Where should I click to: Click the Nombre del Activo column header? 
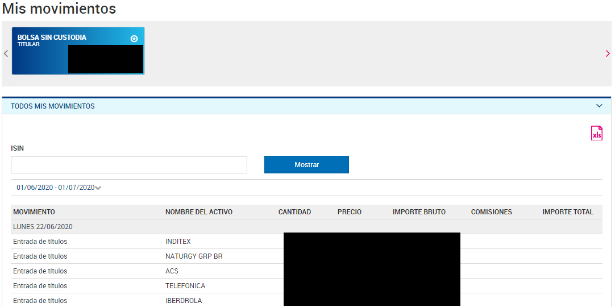[x=199, y=212]
